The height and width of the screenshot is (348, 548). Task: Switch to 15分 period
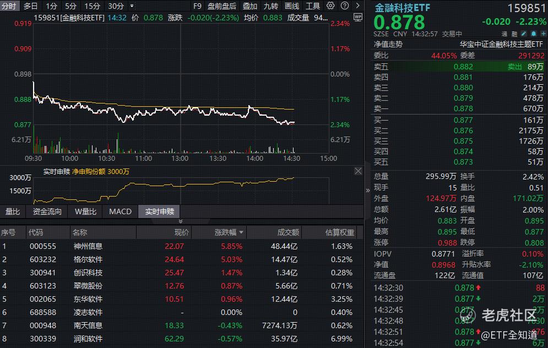(93, 6)
